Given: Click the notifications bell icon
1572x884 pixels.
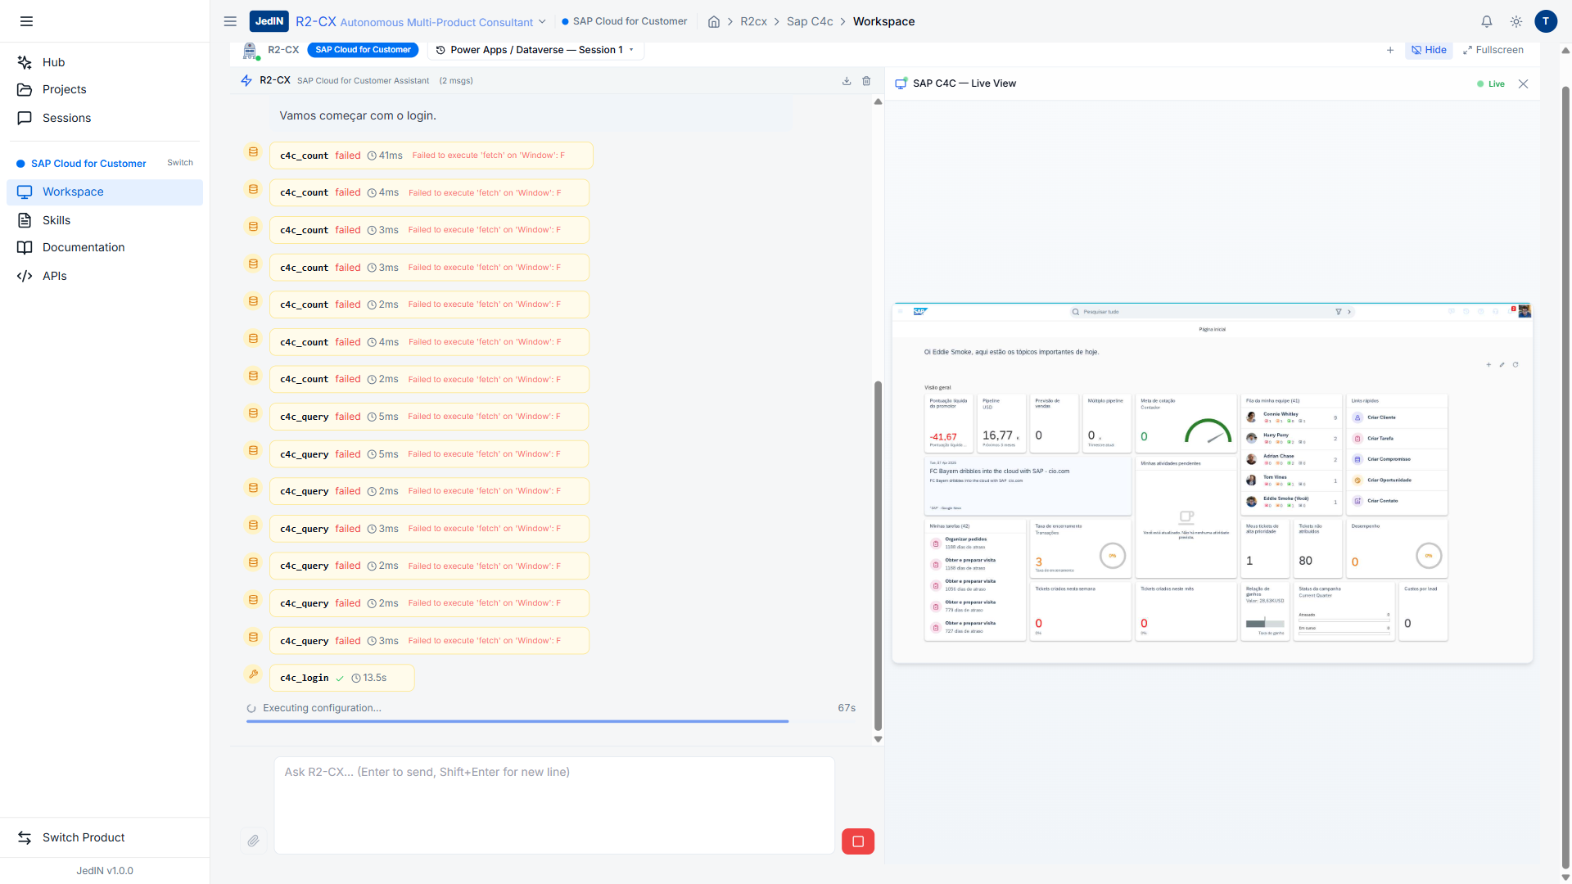Looking at the screenshot, I should click(x=1487, y=22).
